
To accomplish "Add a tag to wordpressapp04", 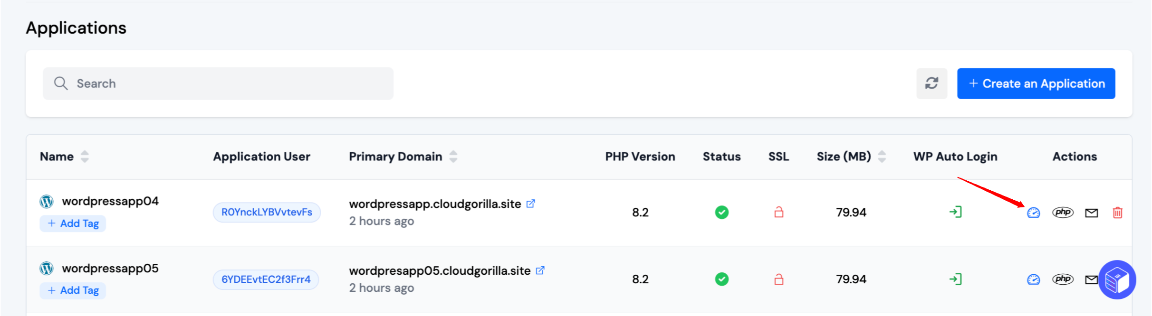I will click(73, 223).
